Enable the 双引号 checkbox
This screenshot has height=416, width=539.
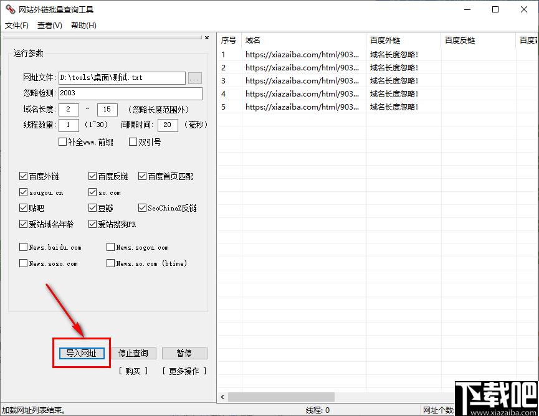[x=133, y=141]
